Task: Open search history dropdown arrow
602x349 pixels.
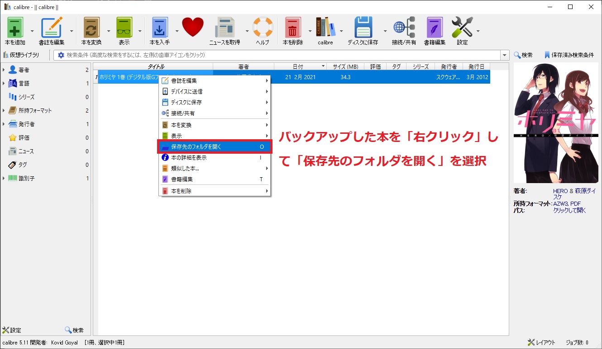Action: 505,55
